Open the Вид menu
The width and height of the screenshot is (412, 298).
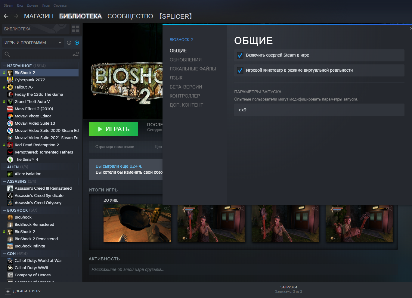coord(20,5)
